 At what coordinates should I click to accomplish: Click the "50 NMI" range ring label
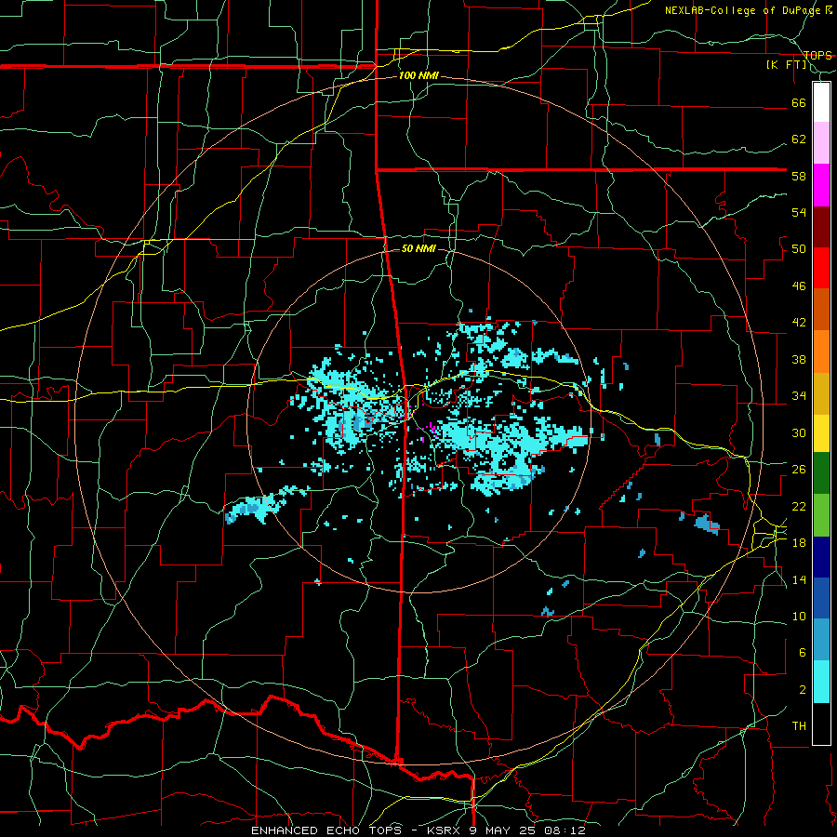418,248
